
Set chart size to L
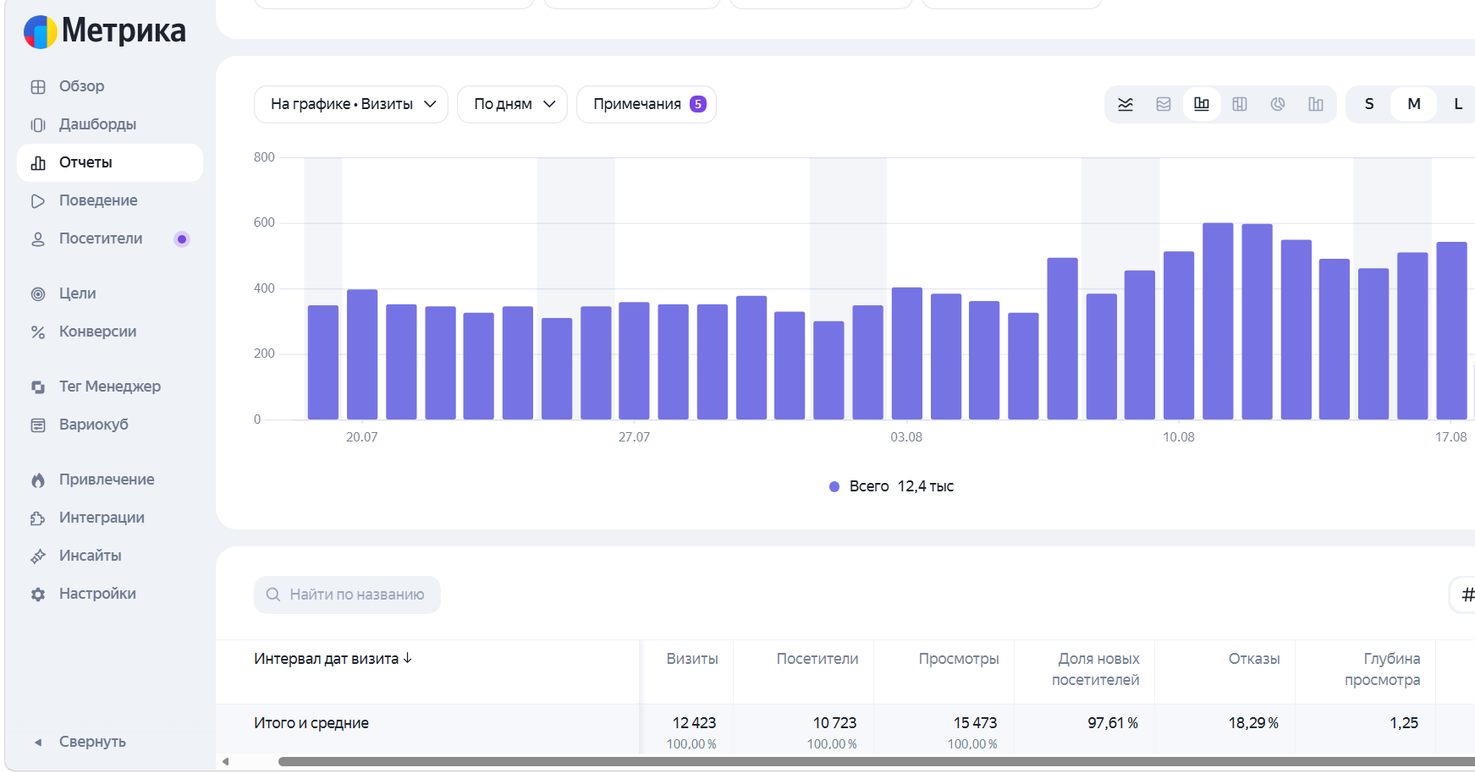(1458, 104)
